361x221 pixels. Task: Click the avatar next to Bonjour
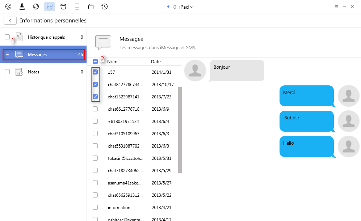[x=195, y=71]
